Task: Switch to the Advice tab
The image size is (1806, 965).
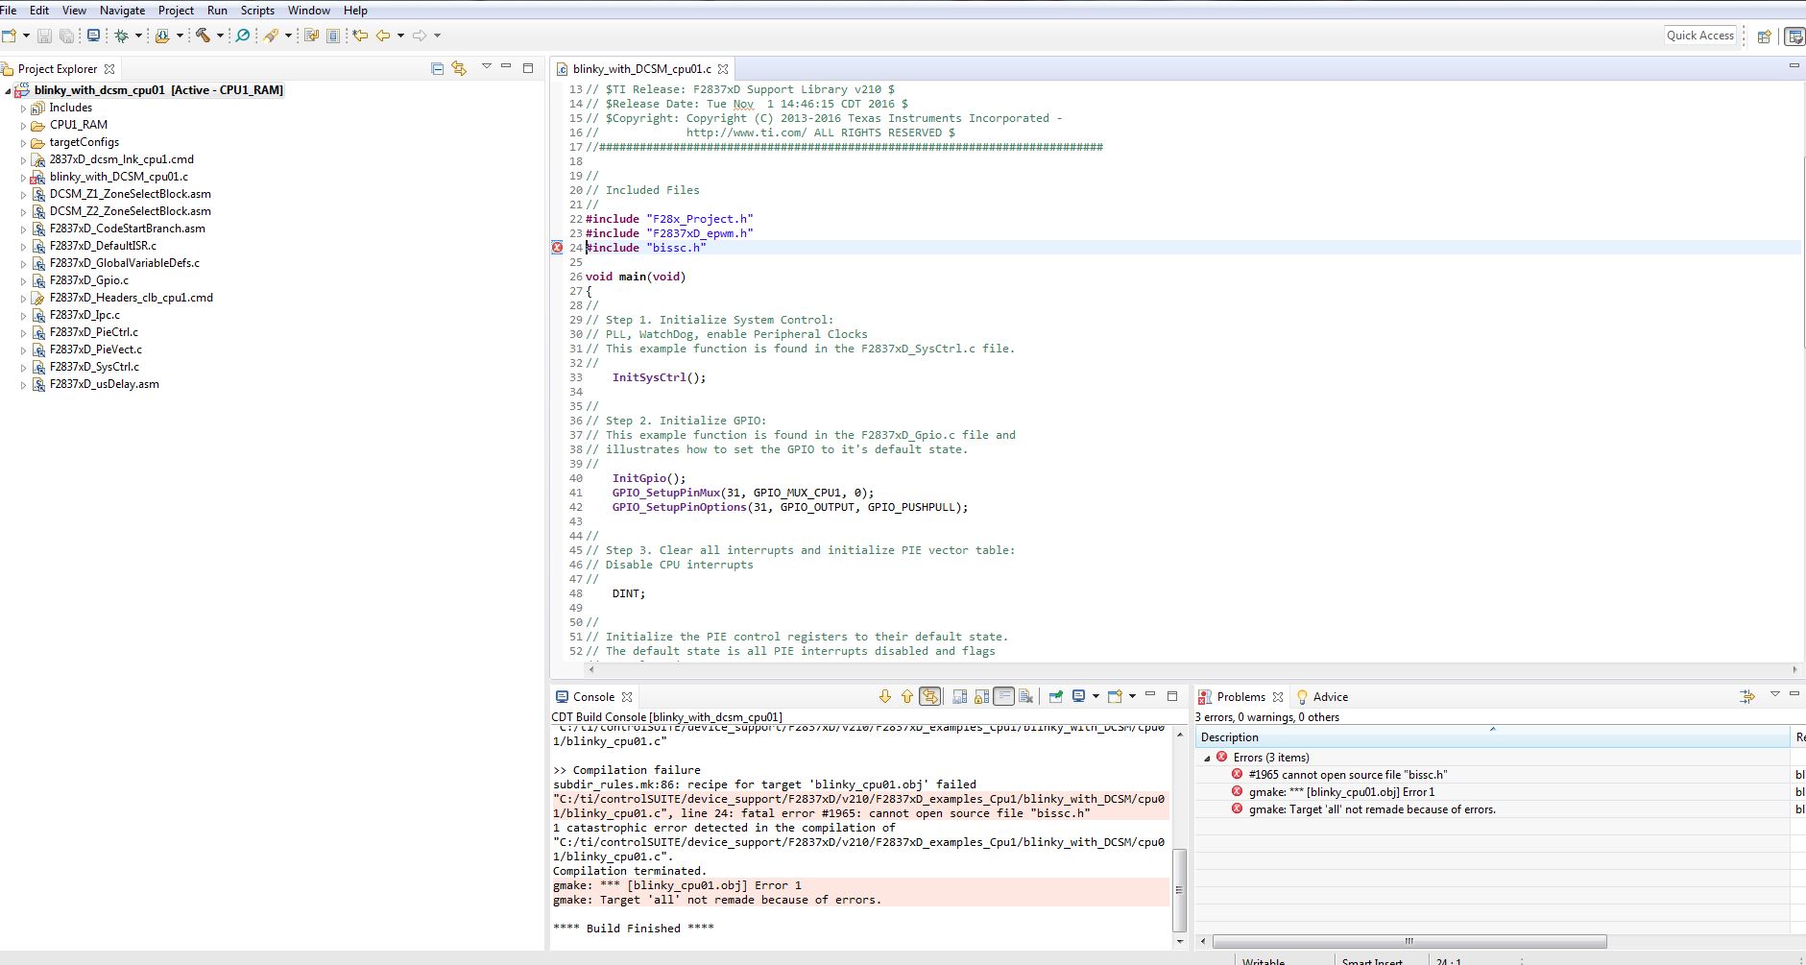Action: pos(1330,697)
